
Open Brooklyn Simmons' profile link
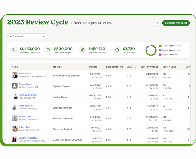[28, 95]
